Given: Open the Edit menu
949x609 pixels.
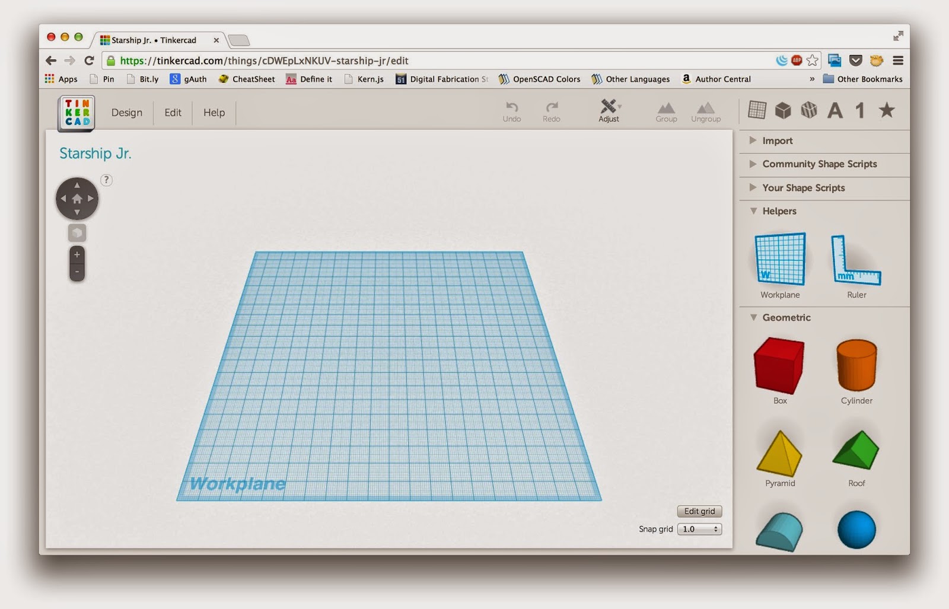Looking at the screenshot, I should (x=173, y=113).
